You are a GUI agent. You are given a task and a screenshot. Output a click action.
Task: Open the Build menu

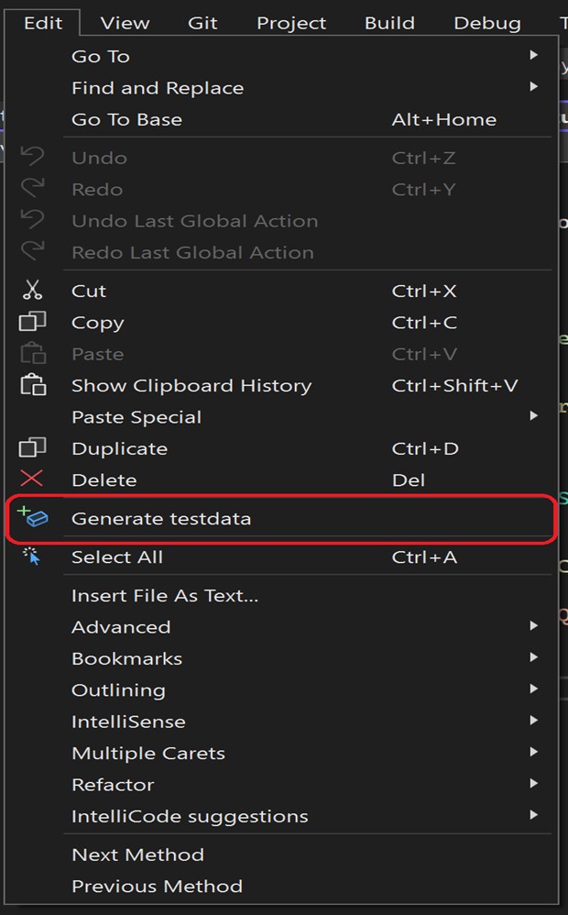pyautogui.click(x=389, y=23)
